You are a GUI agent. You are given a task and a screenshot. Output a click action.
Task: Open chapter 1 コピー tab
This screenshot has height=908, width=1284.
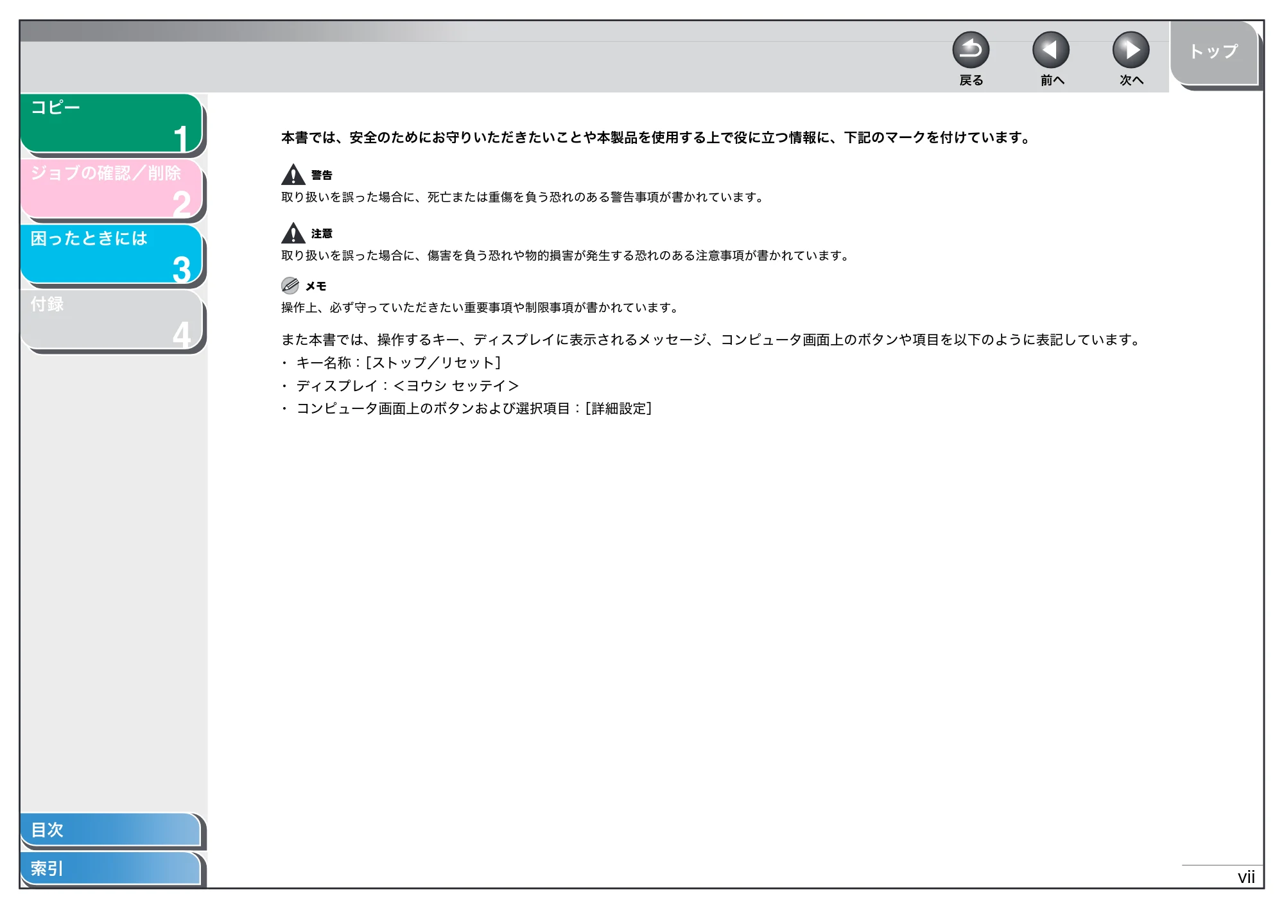pos(112,123)
